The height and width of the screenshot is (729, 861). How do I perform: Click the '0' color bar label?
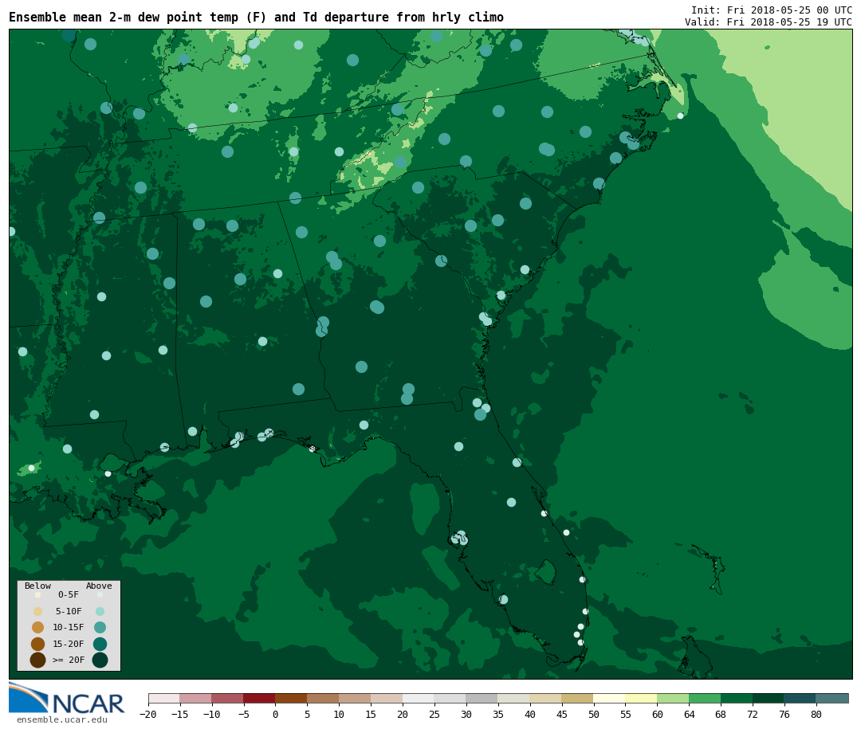pos(275,714)
